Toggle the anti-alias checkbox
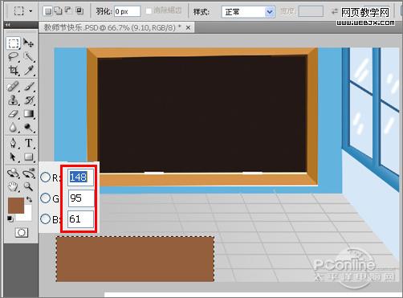Viewport: 403px width, 298px height. coord(149,11)
